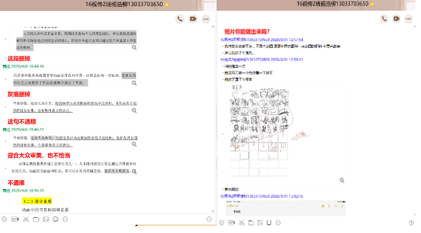
Task: Send a file via folder icon in left chat
Action: pyautogui.click(x=36, y=220)
